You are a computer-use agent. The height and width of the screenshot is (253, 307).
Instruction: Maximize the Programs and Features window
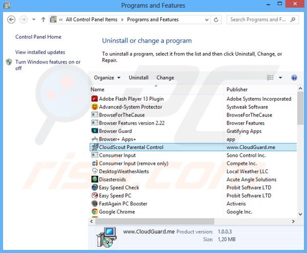coord(280,4)
